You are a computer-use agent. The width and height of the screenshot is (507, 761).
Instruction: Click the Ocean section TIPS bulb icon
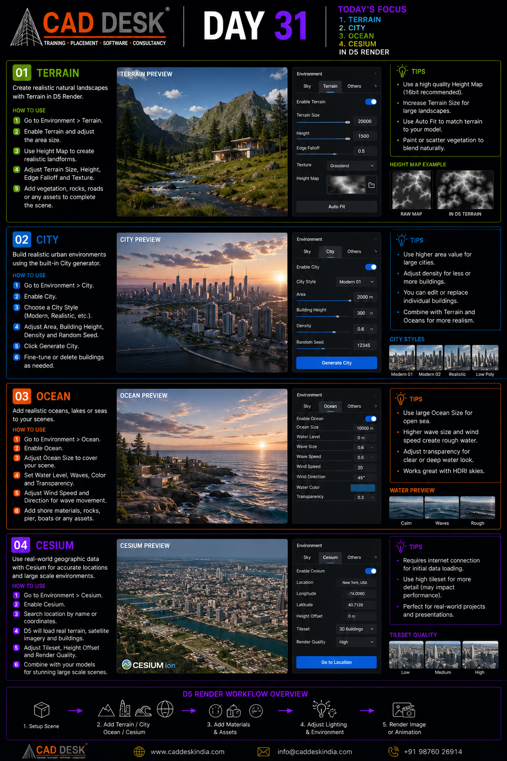click(401, 398)
